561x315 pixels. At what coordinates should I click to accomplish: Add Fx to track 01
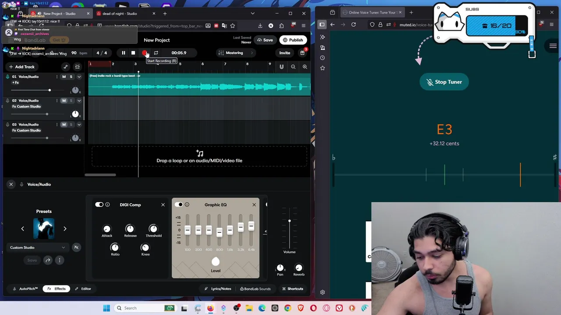16,83
